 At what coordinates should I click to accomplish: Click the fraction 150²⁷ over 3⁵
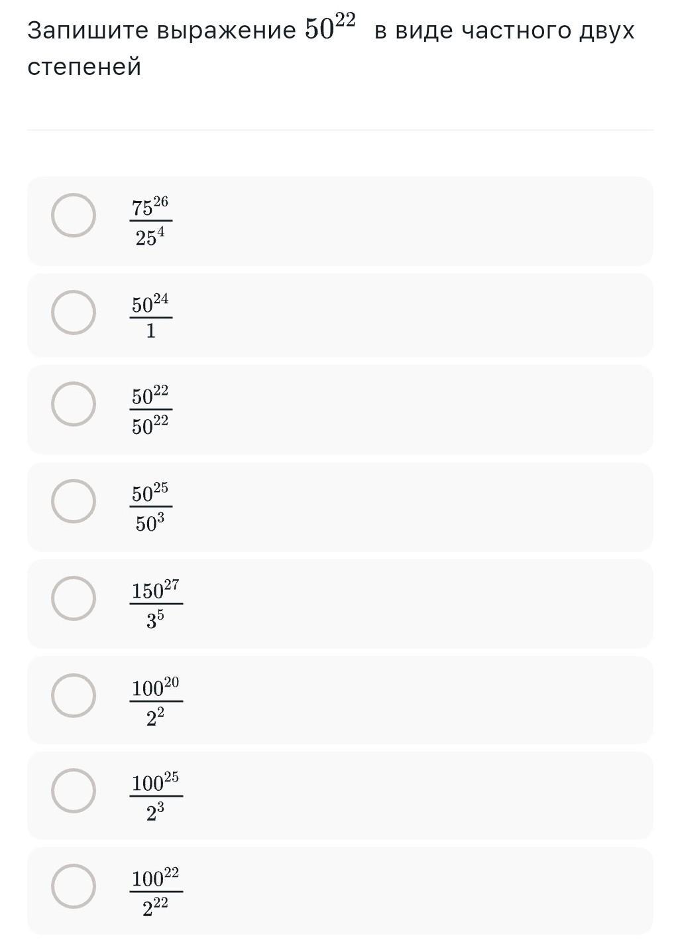156,604
